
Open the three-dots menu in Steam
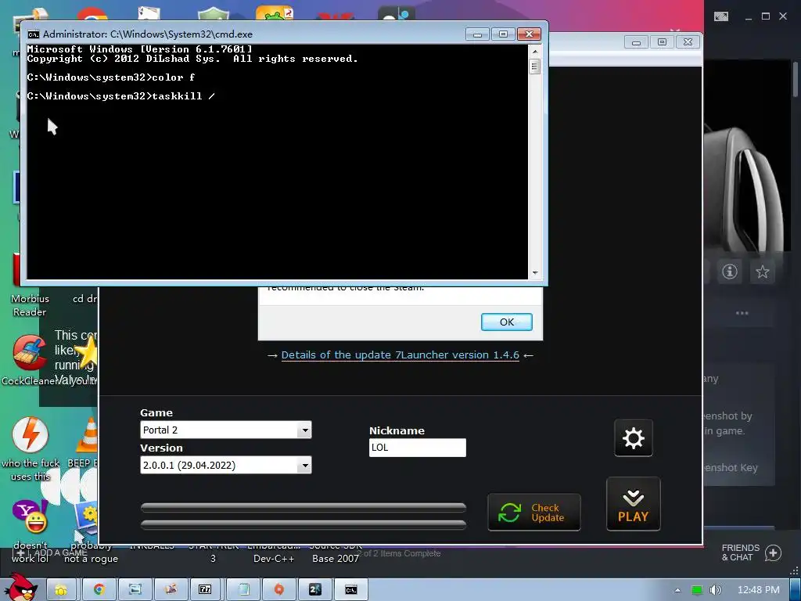pos(742,313)
